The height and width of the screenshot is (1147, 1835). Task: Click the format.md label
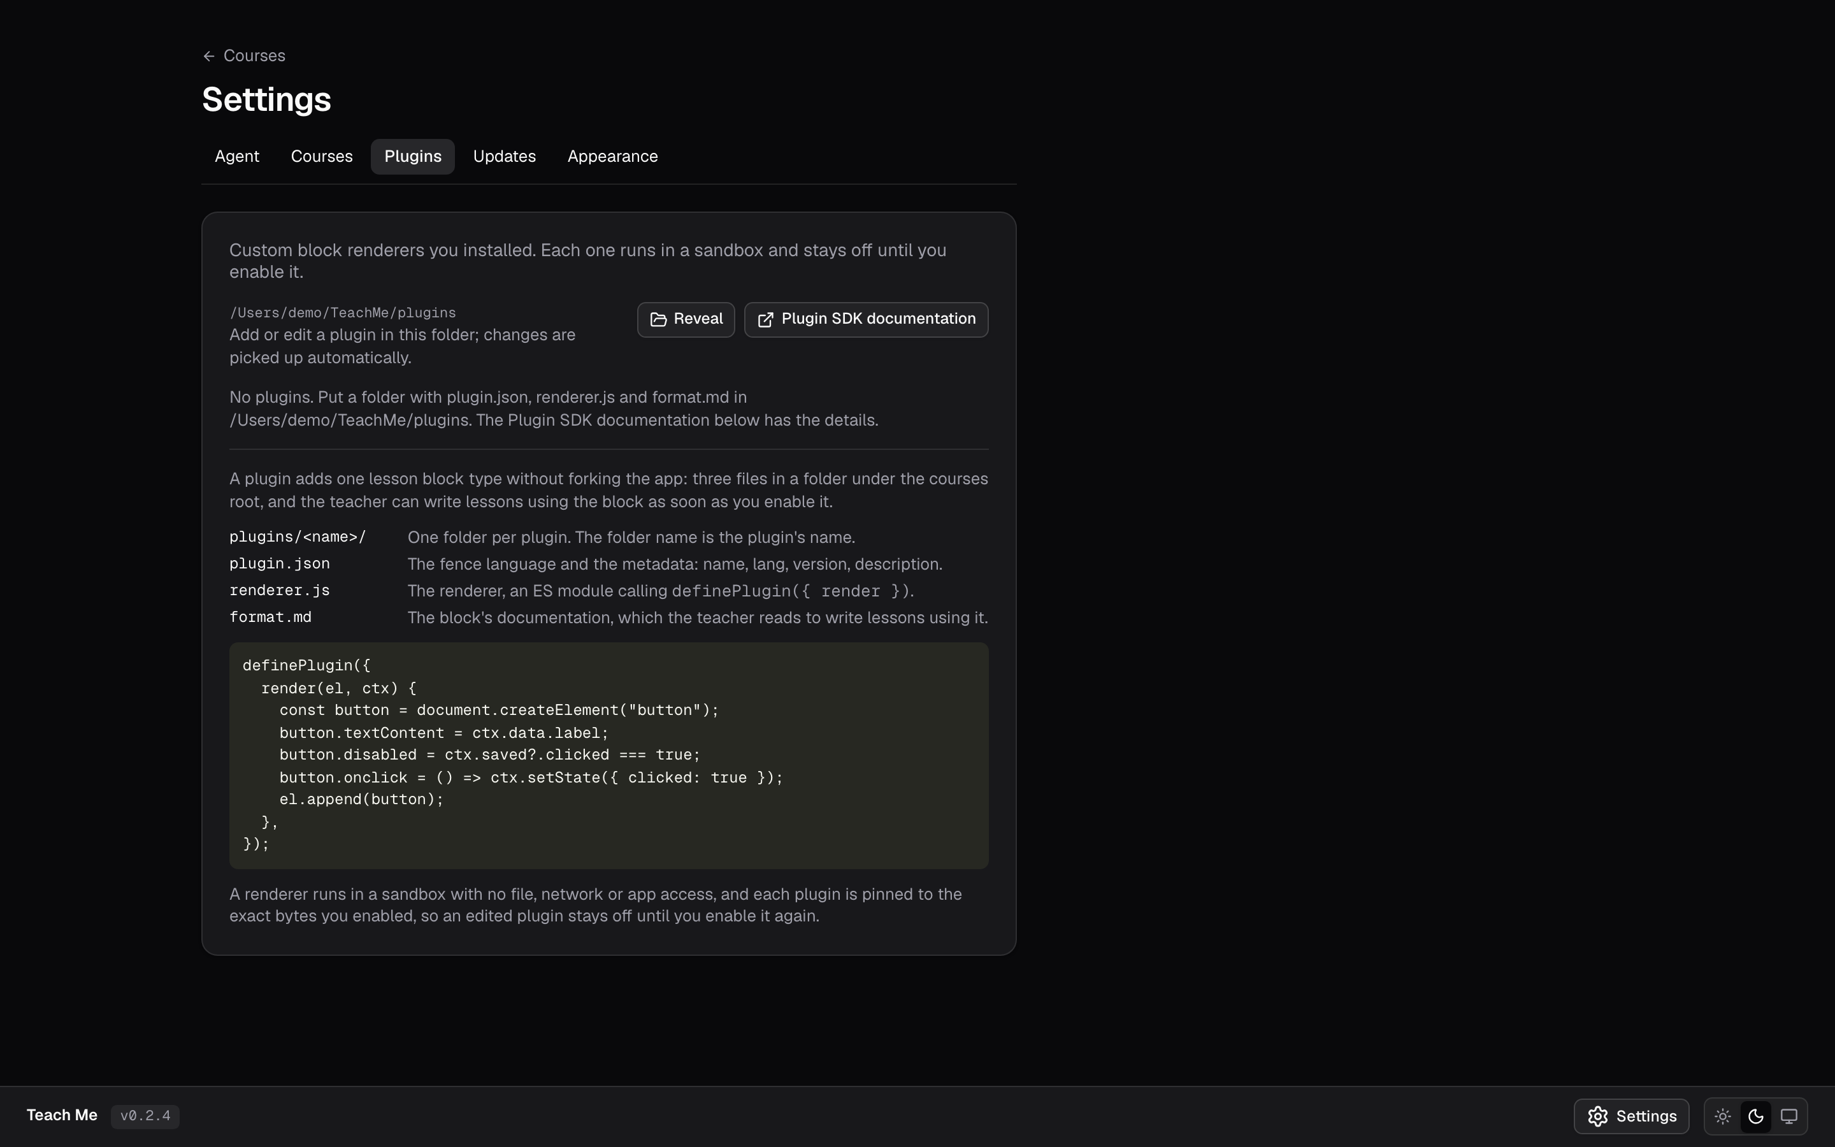[x=270, y=617]
